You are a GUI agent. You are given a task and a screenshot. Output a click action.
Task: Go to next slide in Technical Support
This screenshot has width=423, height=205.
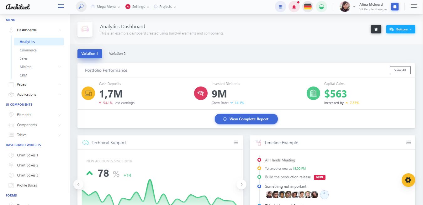241,184
